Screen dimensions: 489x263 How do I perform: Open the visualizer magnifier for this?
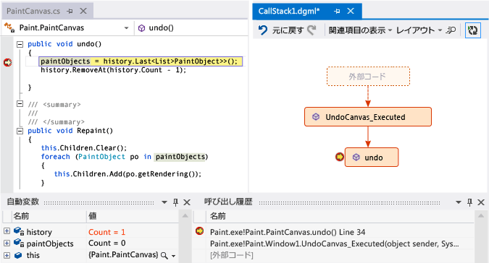(164, 256)
